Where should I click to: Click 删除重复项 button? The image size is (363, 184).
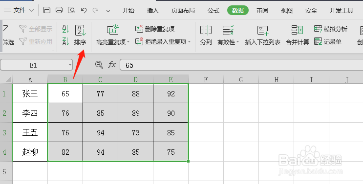pos(155,29)
